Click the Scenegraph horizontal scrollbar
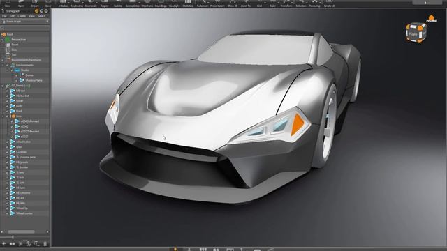 (21, 232)
